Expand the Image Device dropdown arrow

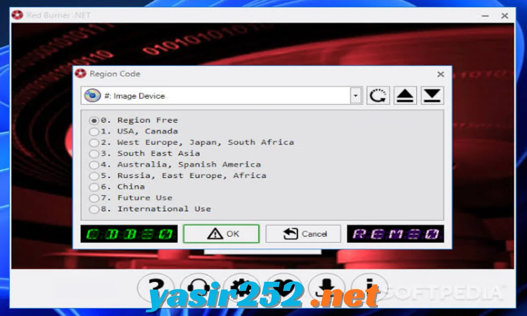click(356, 96)
